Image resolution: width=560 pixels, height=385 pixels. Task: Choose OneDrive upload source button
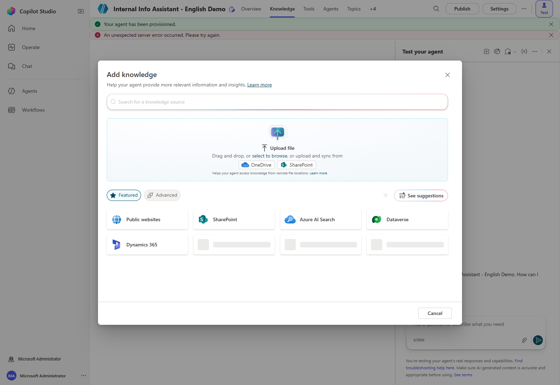coord(257,165)
